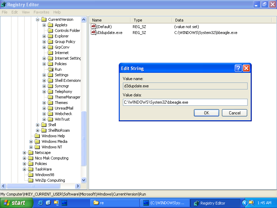Click the WinZip Computing folder icon

[x=31, y=180]
